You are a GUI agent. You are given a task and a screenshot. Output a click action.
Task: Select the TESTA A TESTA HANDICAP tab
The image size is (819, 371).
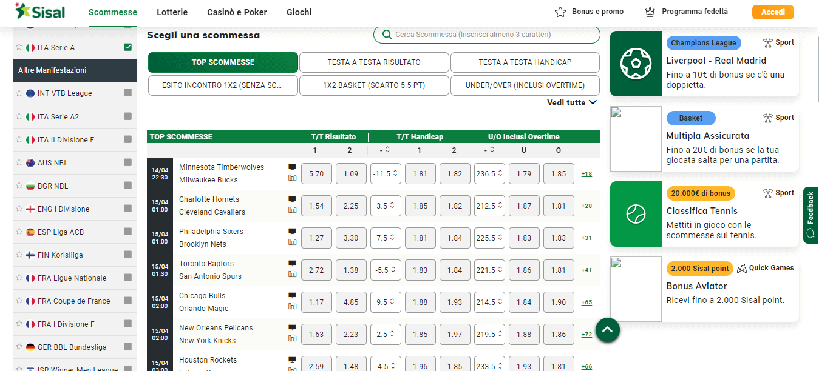click(525, 62)
